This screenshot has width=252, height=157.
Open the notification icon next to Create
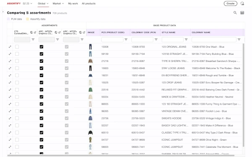pos(242,3)
